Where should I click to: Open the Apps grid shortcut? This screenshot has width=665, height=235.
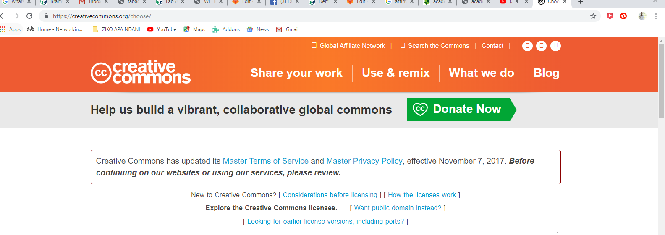click(x=10, y=29)
